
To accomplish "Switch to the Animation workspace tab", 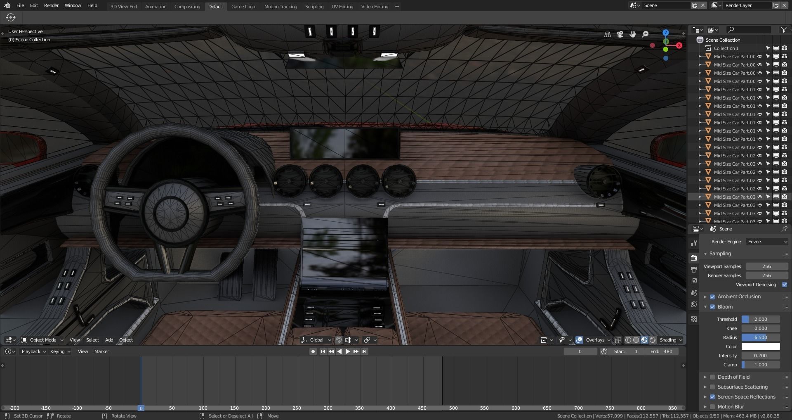I will (x=156, y=7).
